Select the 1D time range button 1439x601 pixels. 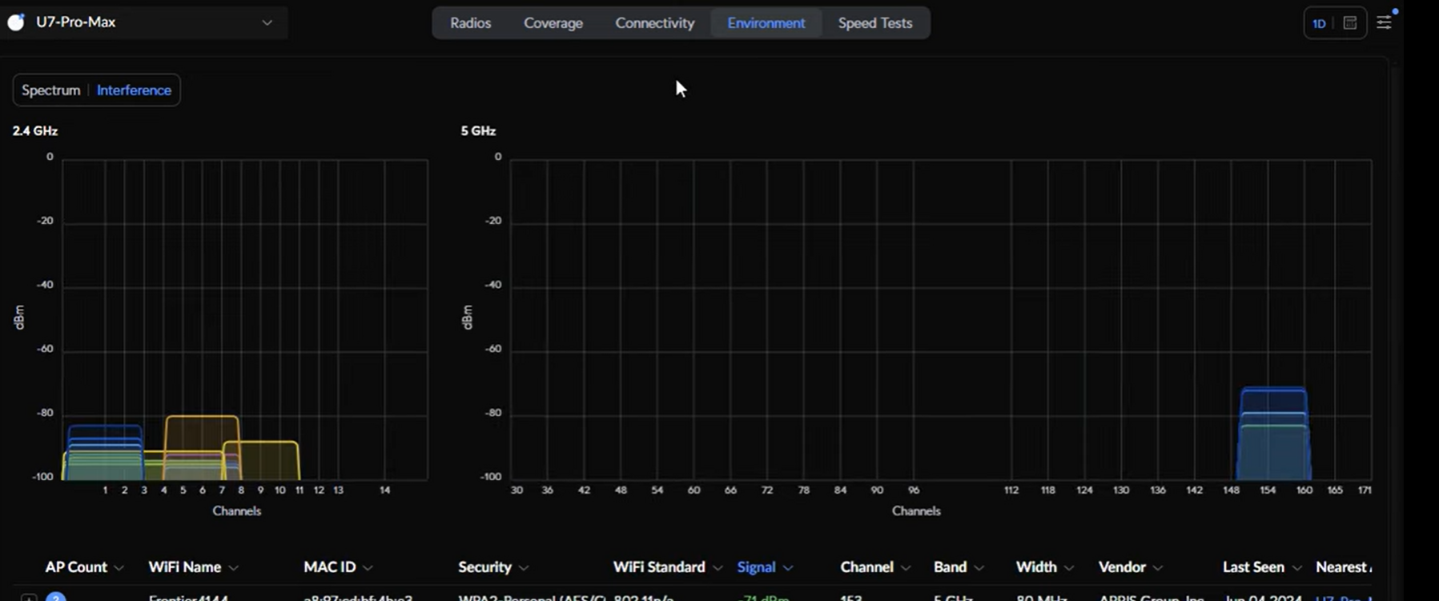1319,23
